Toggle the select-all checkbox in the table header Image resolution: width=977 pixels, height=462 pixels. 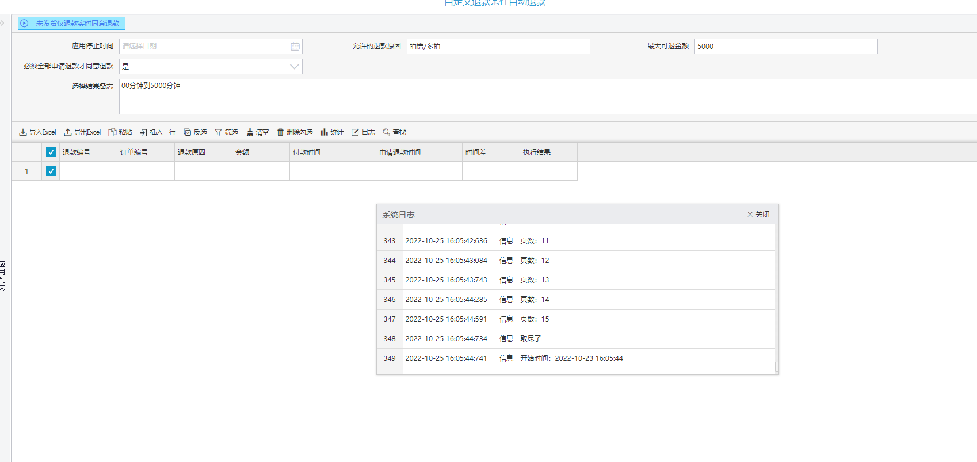coord(51,152)
